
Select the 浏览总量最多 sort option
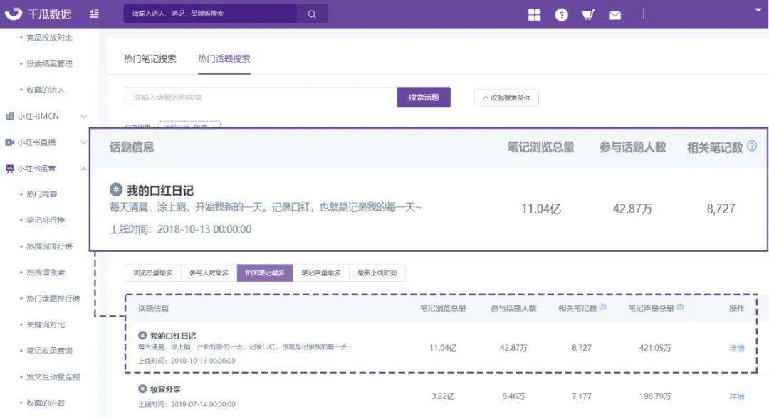tap(152, 273)
